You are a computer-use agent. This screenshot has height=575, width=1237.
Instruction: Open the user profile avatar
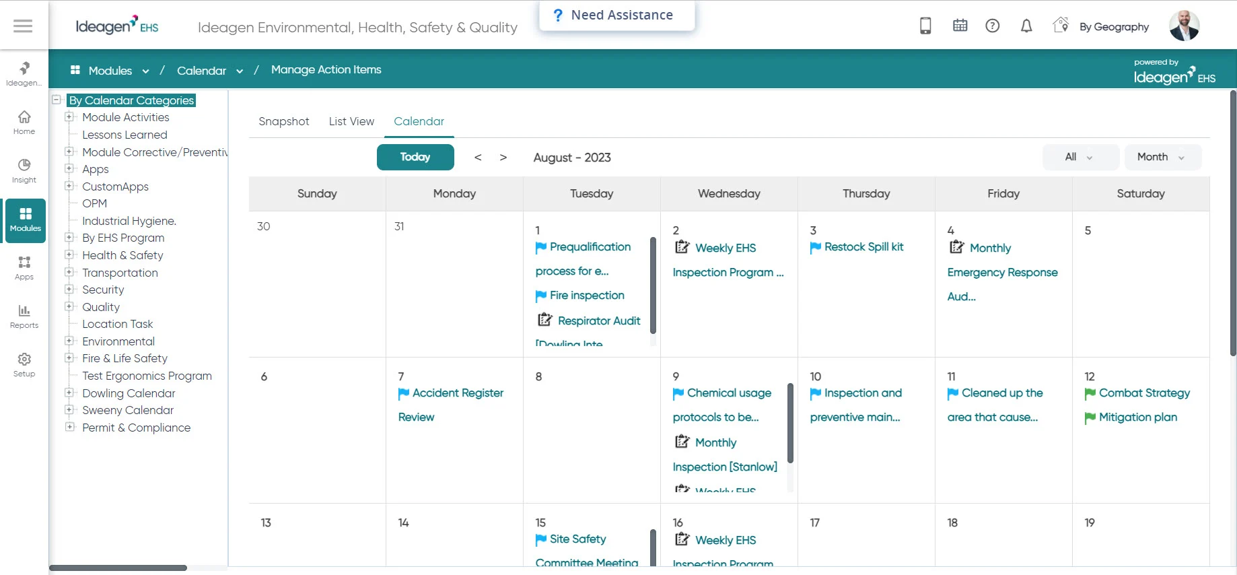[x=1184, y=26]
